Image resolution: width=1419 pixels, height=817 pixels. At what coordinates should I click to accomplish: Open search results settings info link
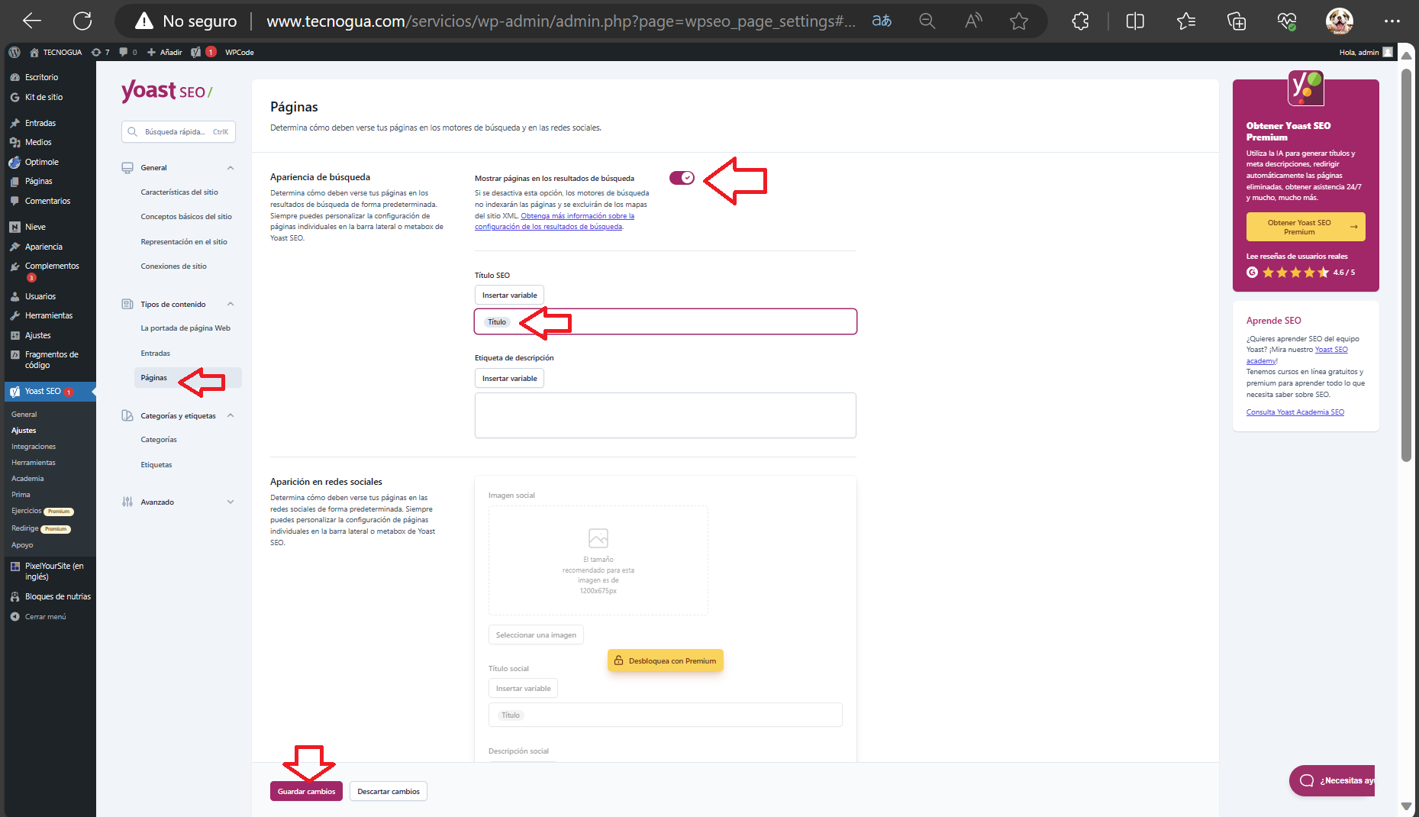tap(554, 221)
